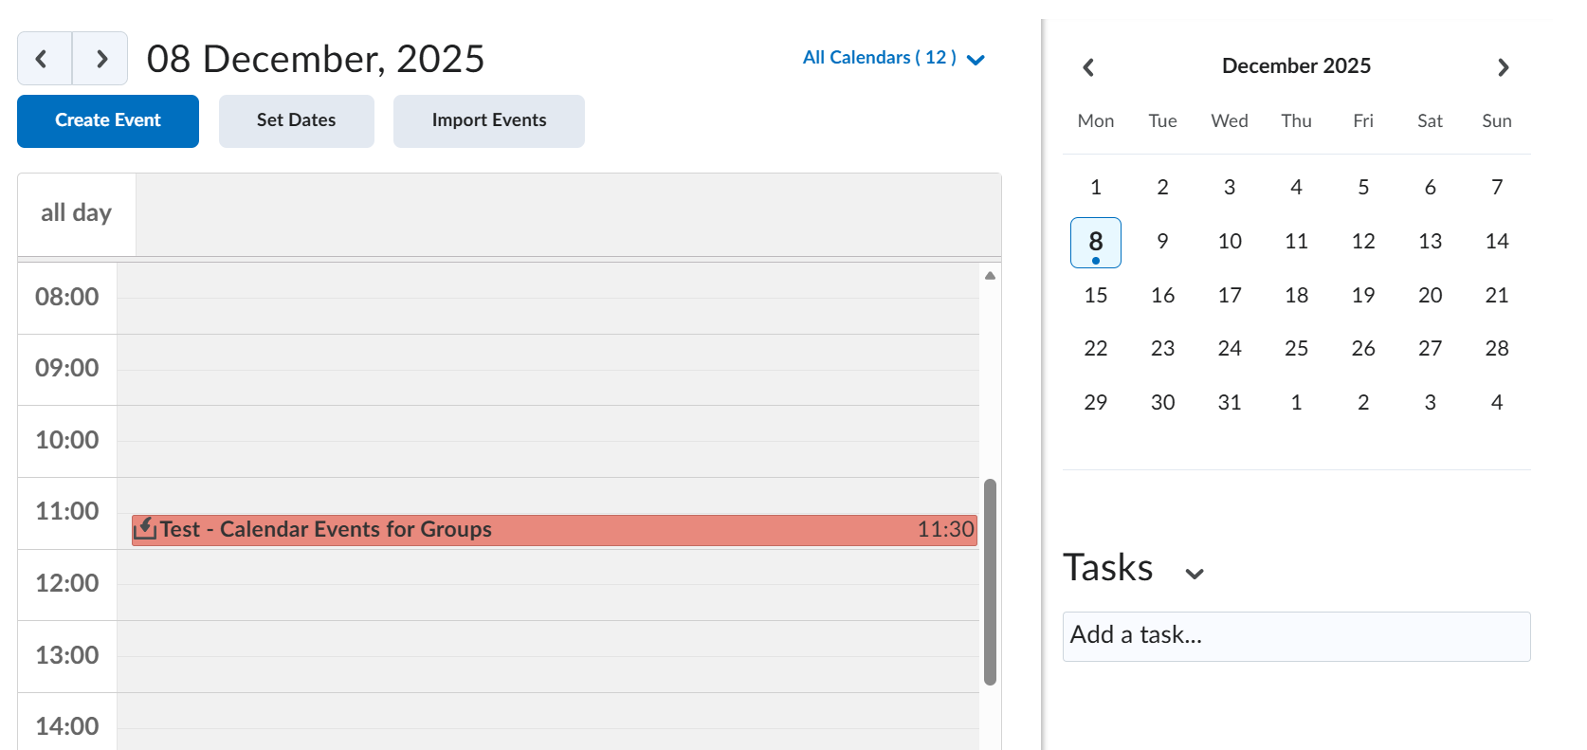Open the Set Dates option
Image resolution: width=1587 pixels, height=750 pixels.
(x=296, y=120)
